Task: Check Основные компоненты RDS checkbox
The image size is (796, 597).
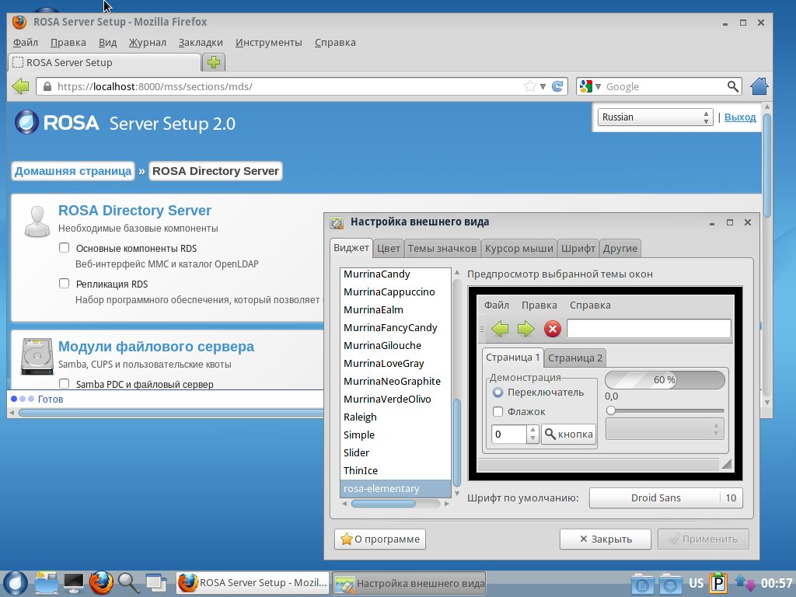Action: pyautogui.click(x=65, y=249)
